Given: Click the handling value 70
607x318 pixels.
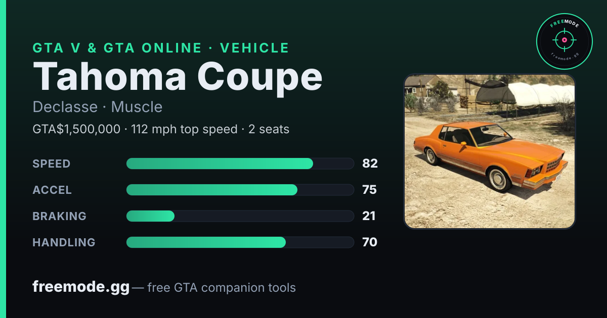Looking at the screenshot, I should (370, 242).
